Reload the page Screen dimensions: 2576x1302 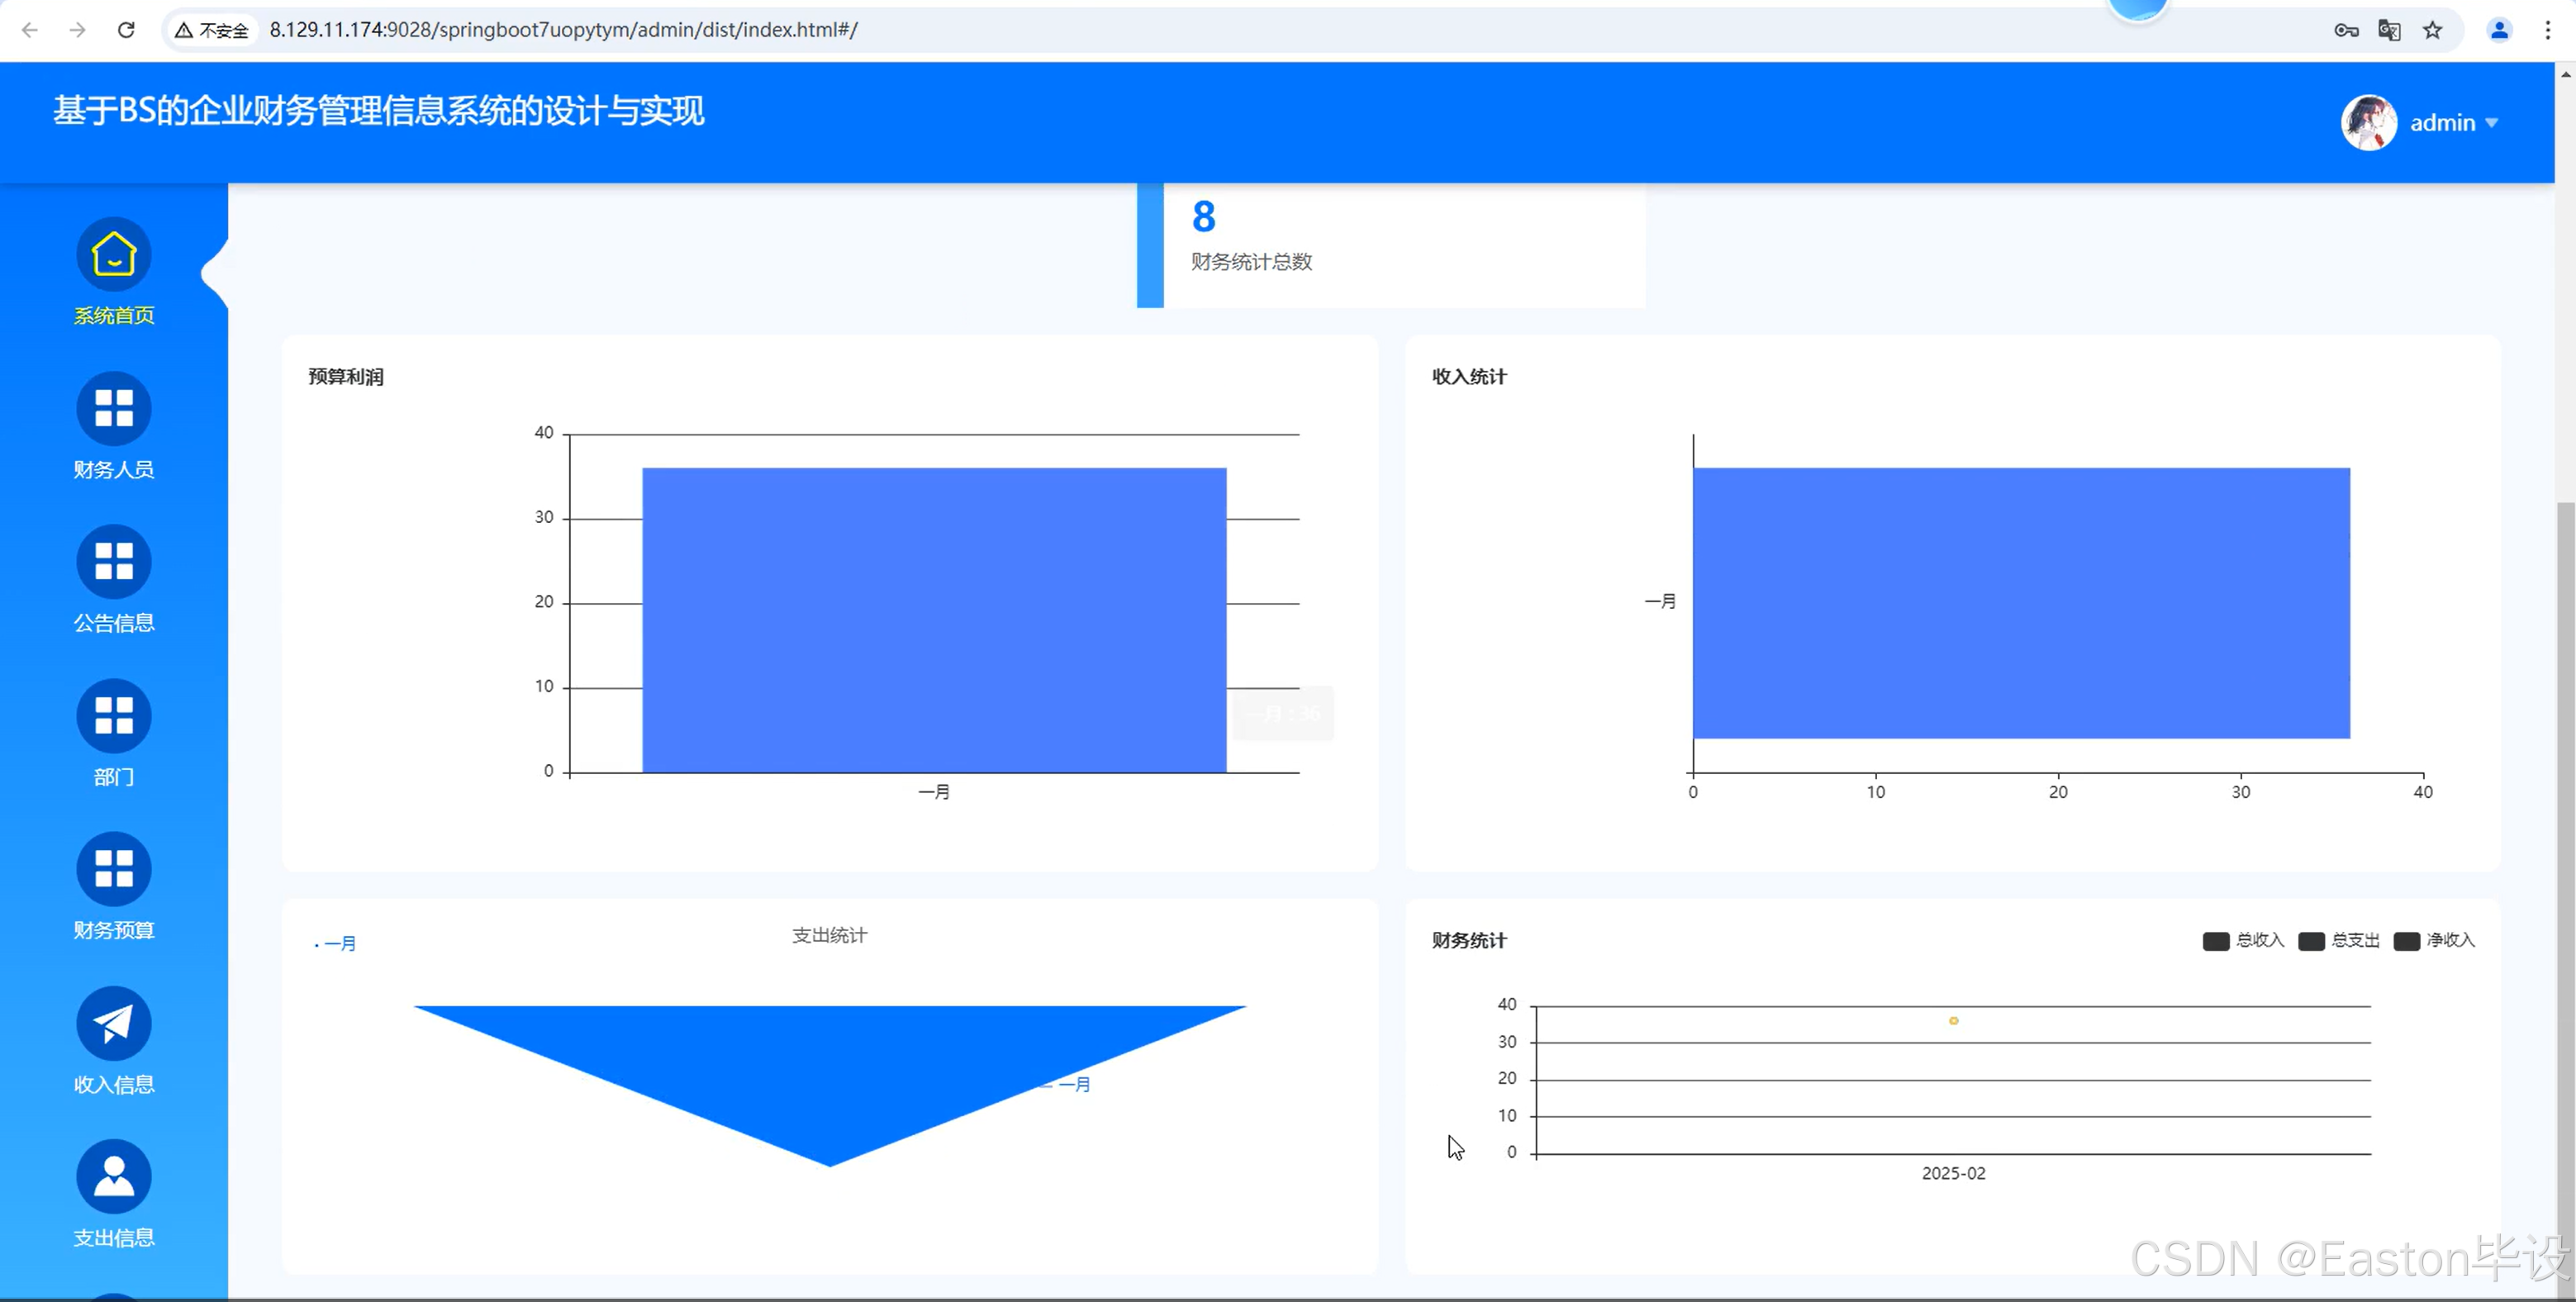pos(126,30)
